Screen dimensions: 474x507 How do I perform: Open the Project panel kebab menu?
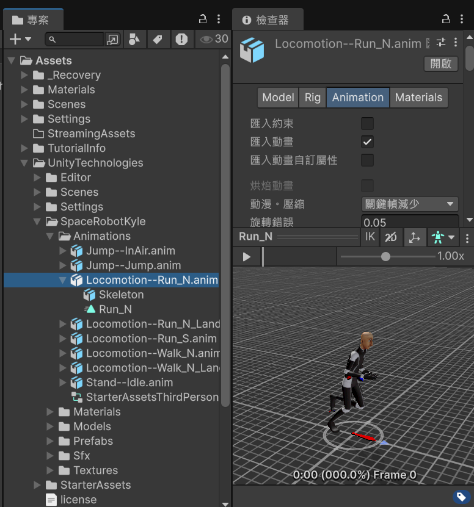(219, 19)
